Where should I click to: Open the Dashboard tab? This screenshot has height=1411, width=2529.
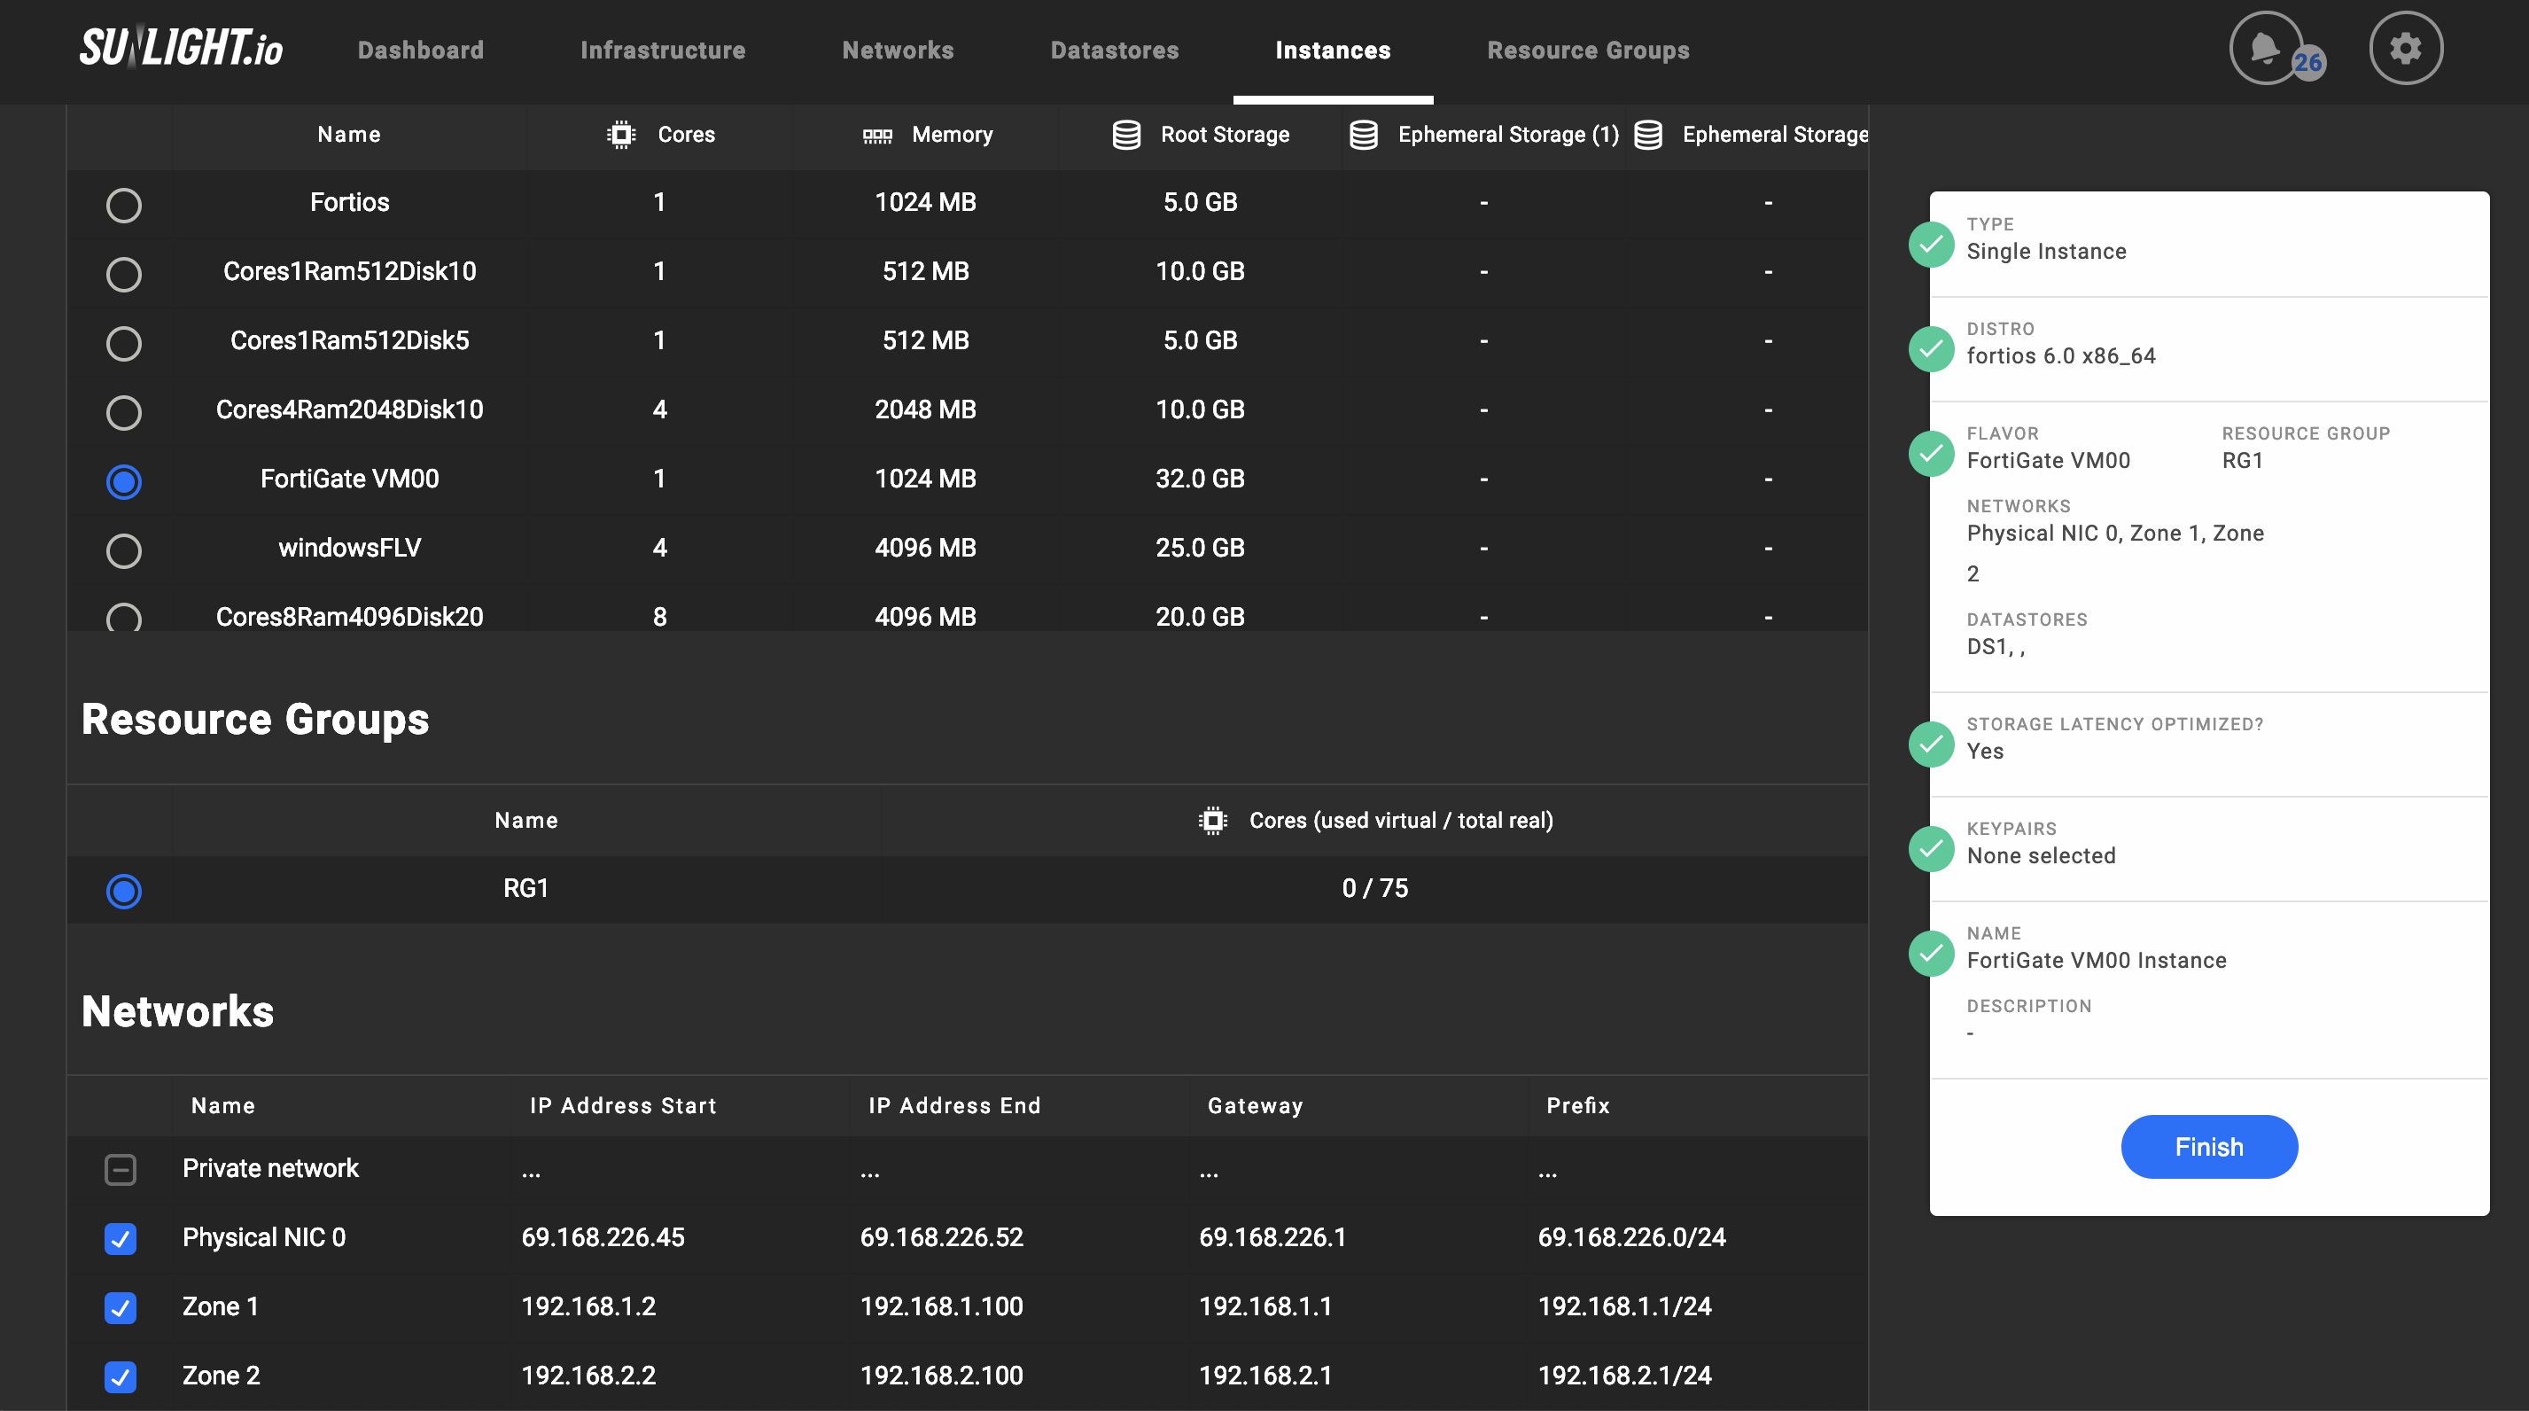420,51
